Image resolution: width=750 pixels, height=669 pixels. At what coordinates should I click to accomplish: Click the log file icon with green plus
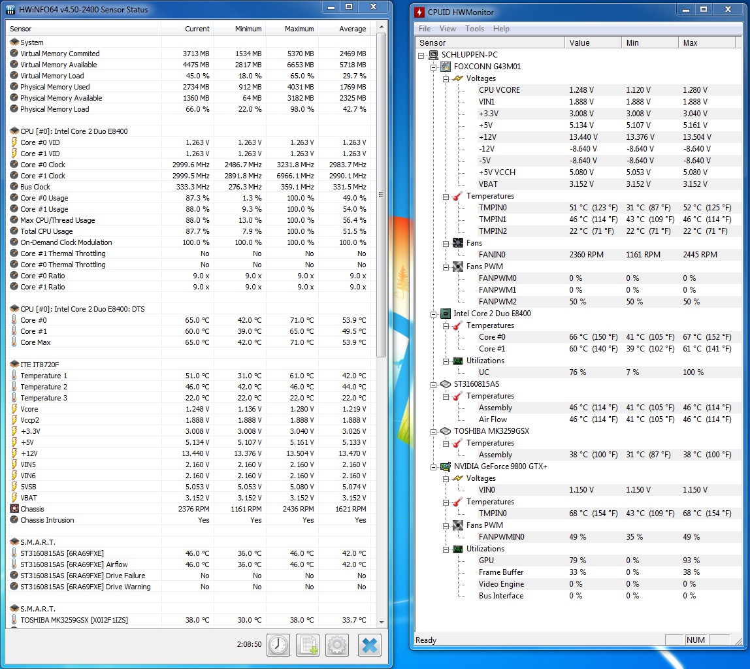pyautogui.click(x=308, y=645)
